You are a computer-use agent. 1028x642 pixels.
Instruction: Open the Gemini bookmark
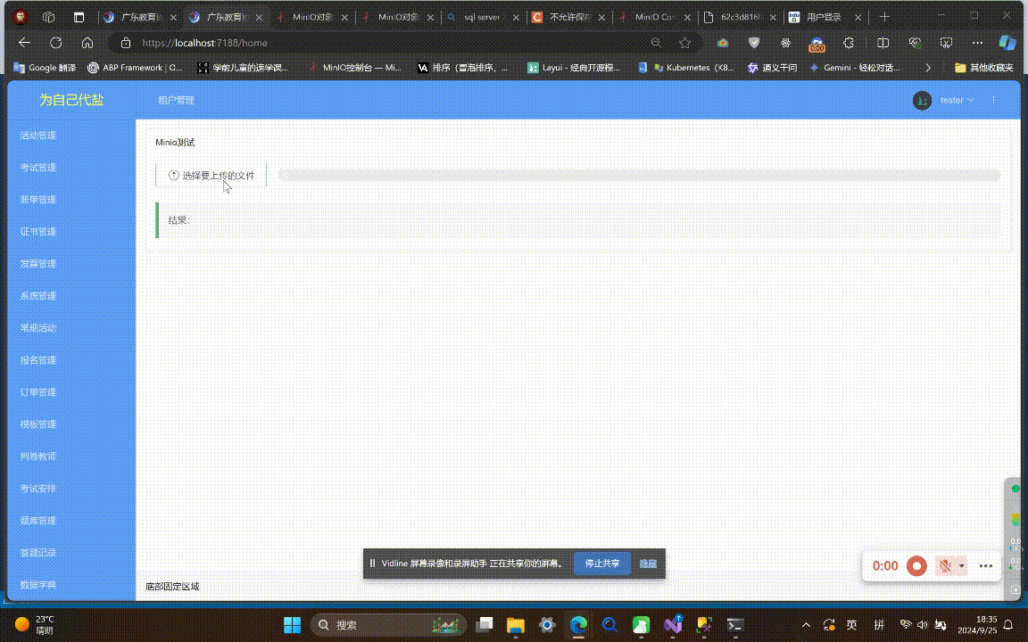855,68
